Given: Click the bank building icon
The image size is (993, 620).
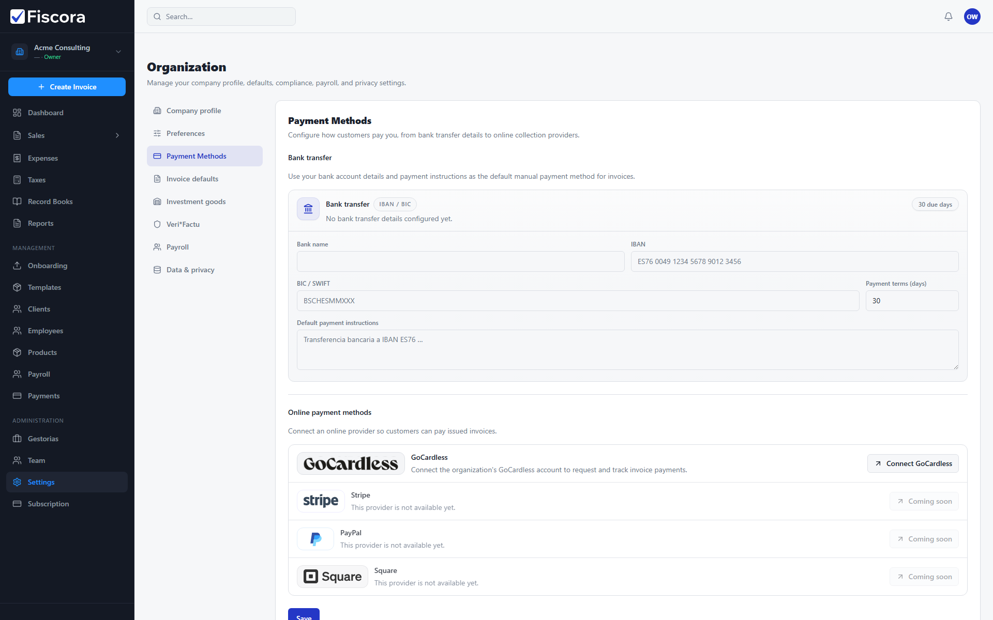Looking at the screenshot, I should coord(308,209).
